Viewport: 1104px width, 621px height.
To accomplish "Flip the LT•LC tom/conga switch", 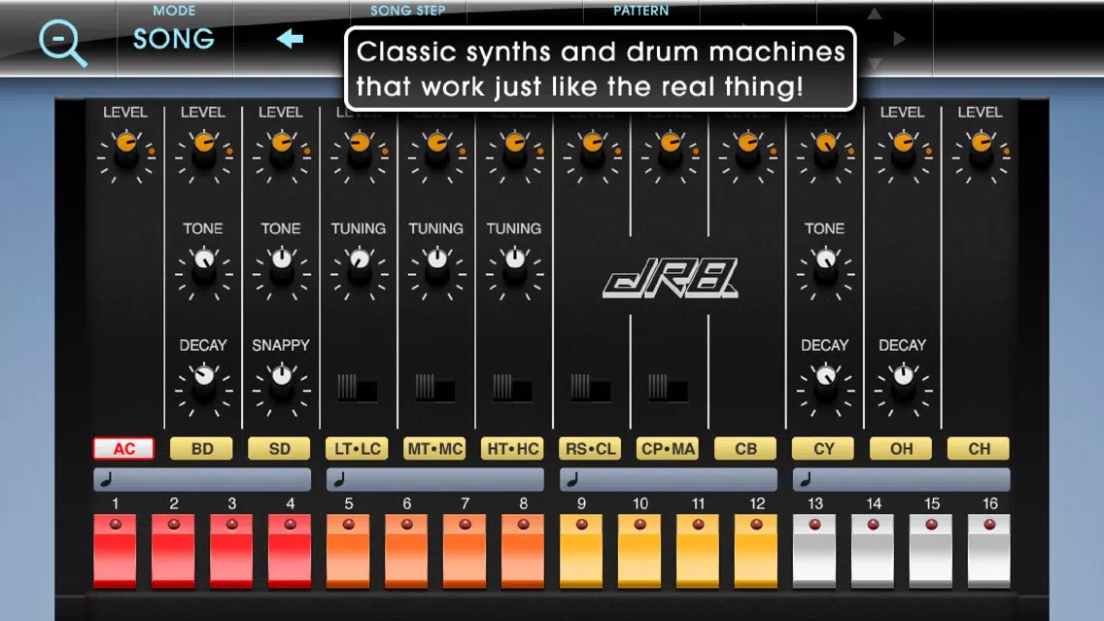I will point(357,387).
